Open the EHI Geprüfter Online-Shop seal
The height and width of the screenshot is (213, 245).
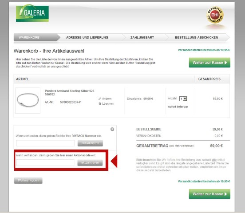[x=215, y=15]
